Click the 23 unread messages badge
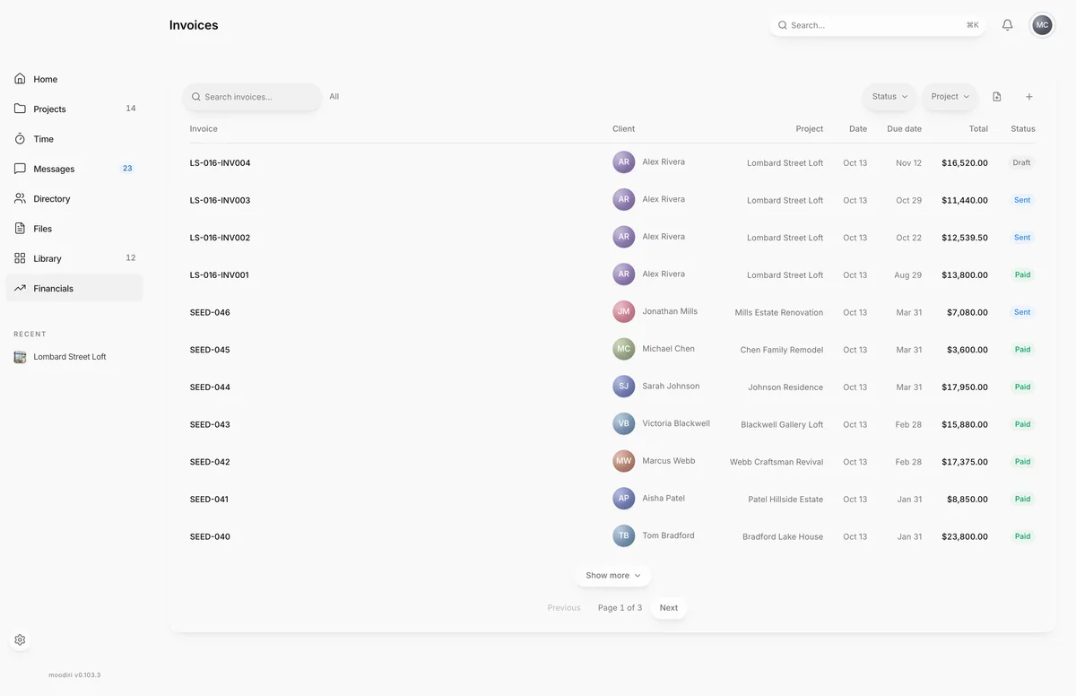Image resolution: width=1076 pixels, height=696 pixels. click(x=127, y=169)
